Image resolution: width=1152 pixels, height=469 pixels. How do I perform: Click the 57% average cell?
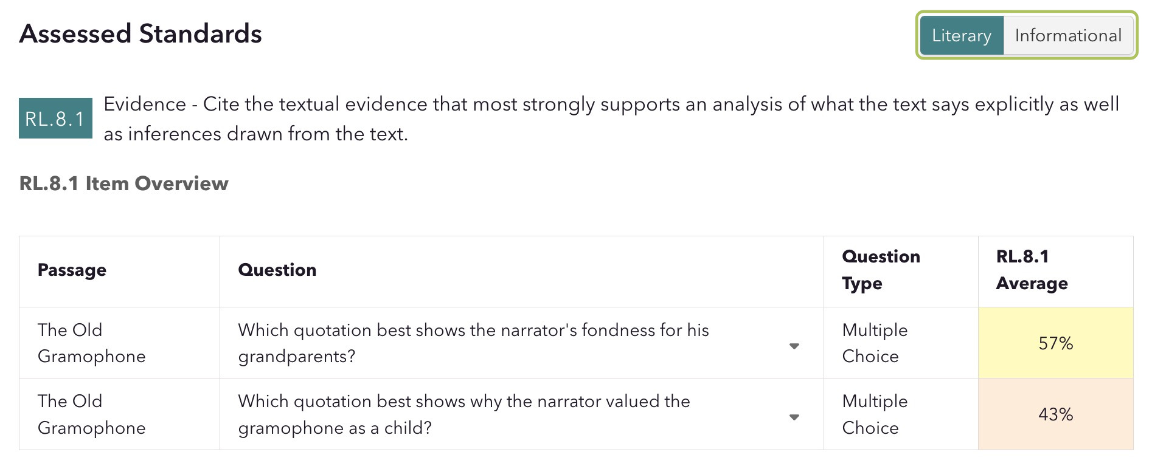coord(1055,343)
